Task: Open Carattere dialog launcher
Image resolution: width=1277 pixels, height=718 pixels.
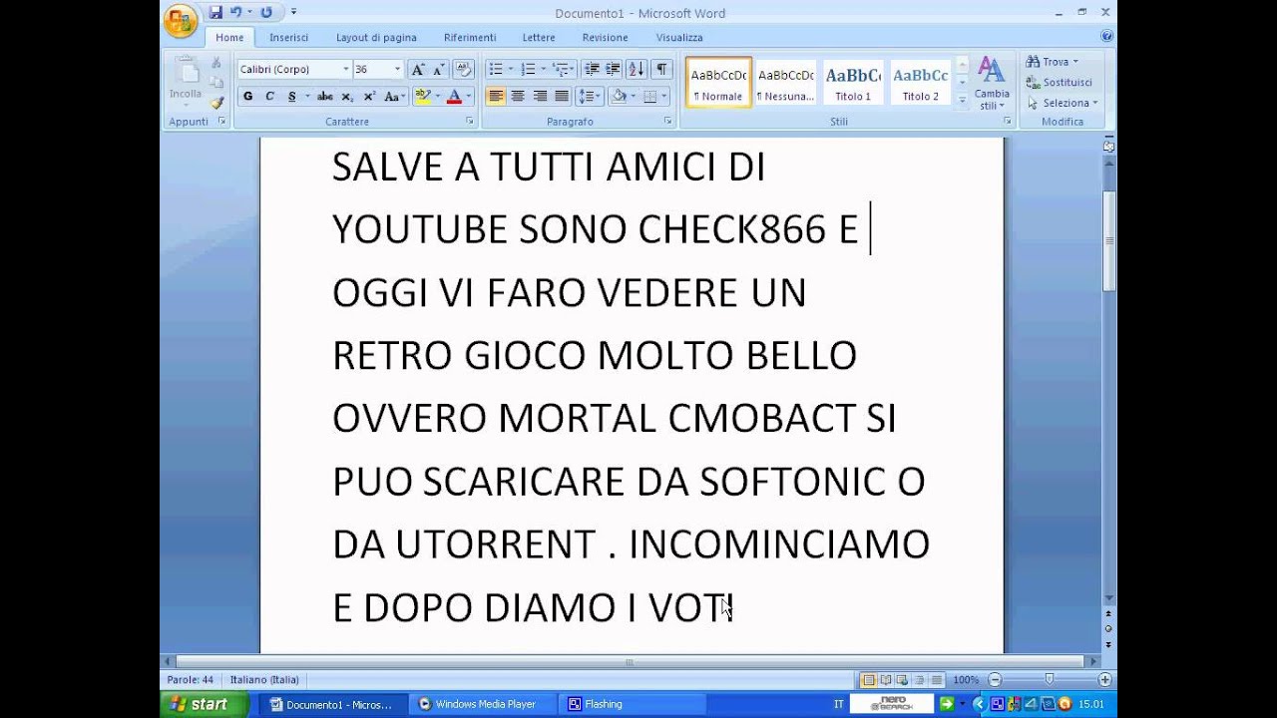Action: (469, 121)
